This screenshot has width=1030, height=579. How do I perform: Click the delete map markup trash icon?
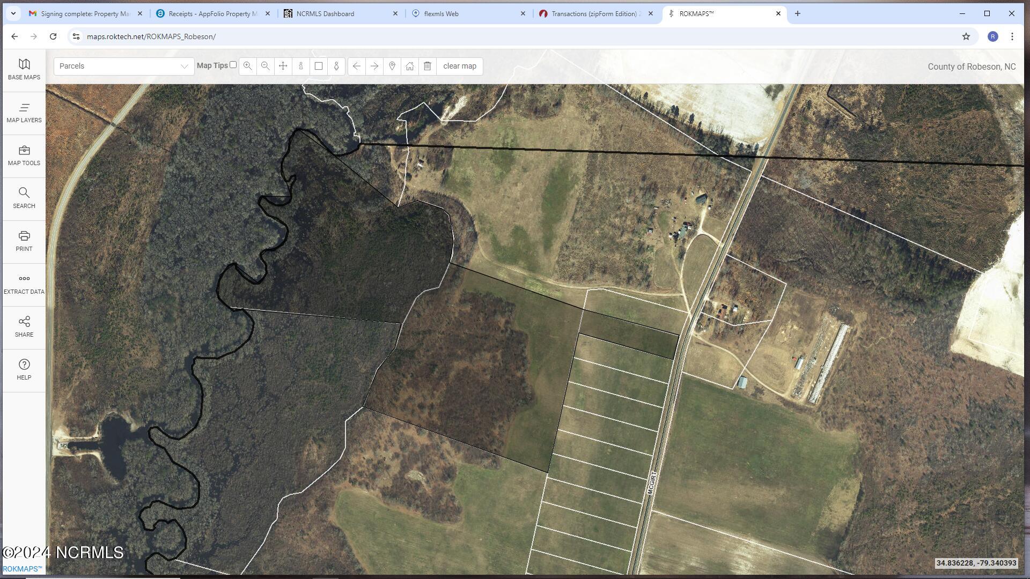(428, 66)
